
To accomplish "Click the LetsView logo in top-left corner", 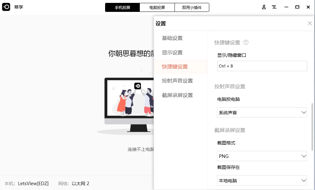I will coord(6,7).
